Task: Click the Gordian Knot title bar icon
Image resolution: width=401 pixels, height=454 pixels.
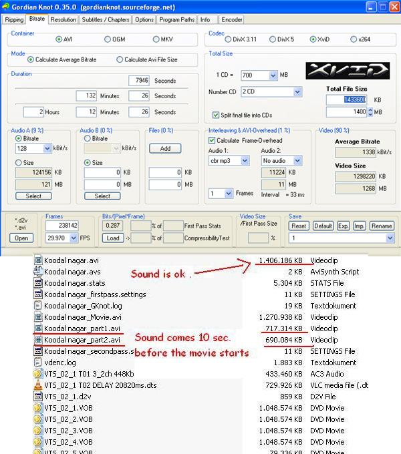Action: coord(5,7)
